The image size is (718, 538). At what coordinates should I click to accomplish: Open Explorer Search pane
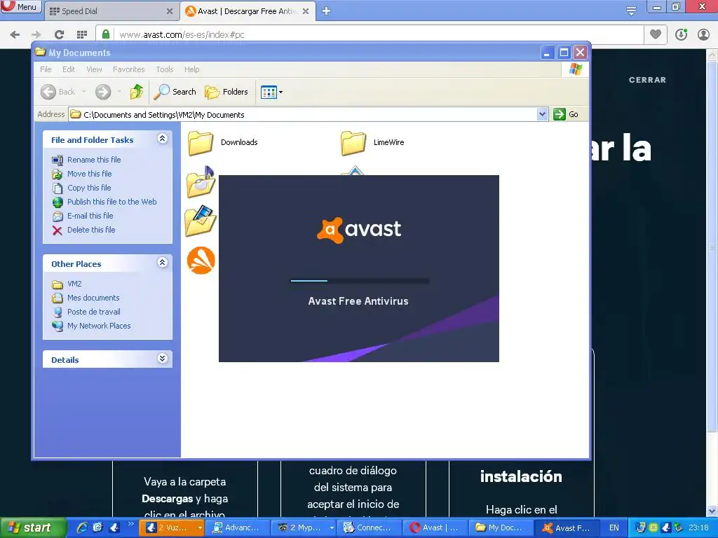(x=175, y=92)
